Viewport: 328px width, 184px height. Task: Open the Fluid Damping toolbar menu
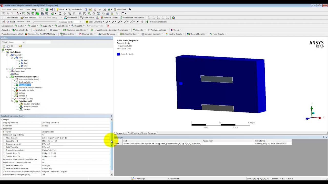pos(108,34)
